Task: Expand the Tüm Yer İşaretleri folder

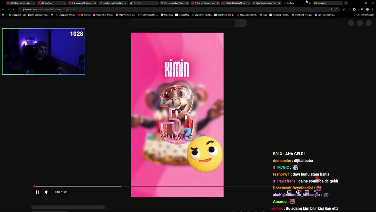Action: pos(365,15)
